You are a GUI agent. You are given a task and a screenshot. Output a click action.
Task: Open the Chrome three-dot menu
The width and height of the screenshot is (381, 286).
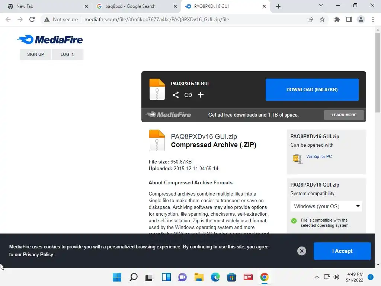373,19
